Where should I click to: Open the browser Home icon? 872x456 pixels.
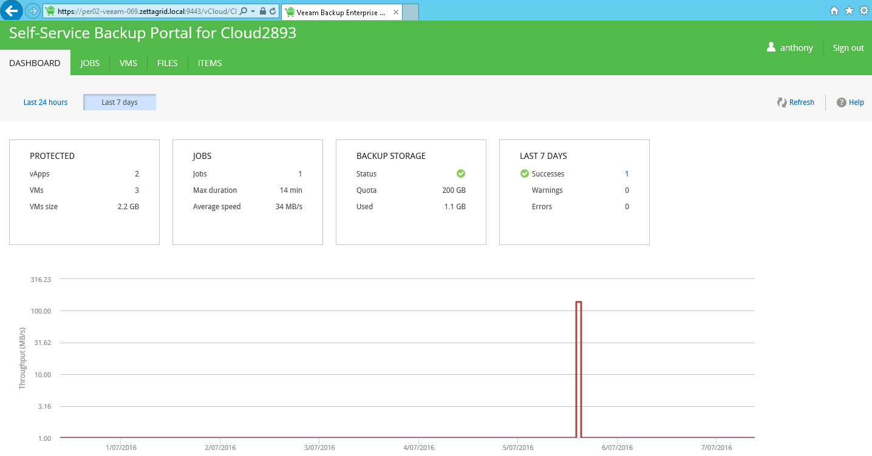[x=834, y=10]
